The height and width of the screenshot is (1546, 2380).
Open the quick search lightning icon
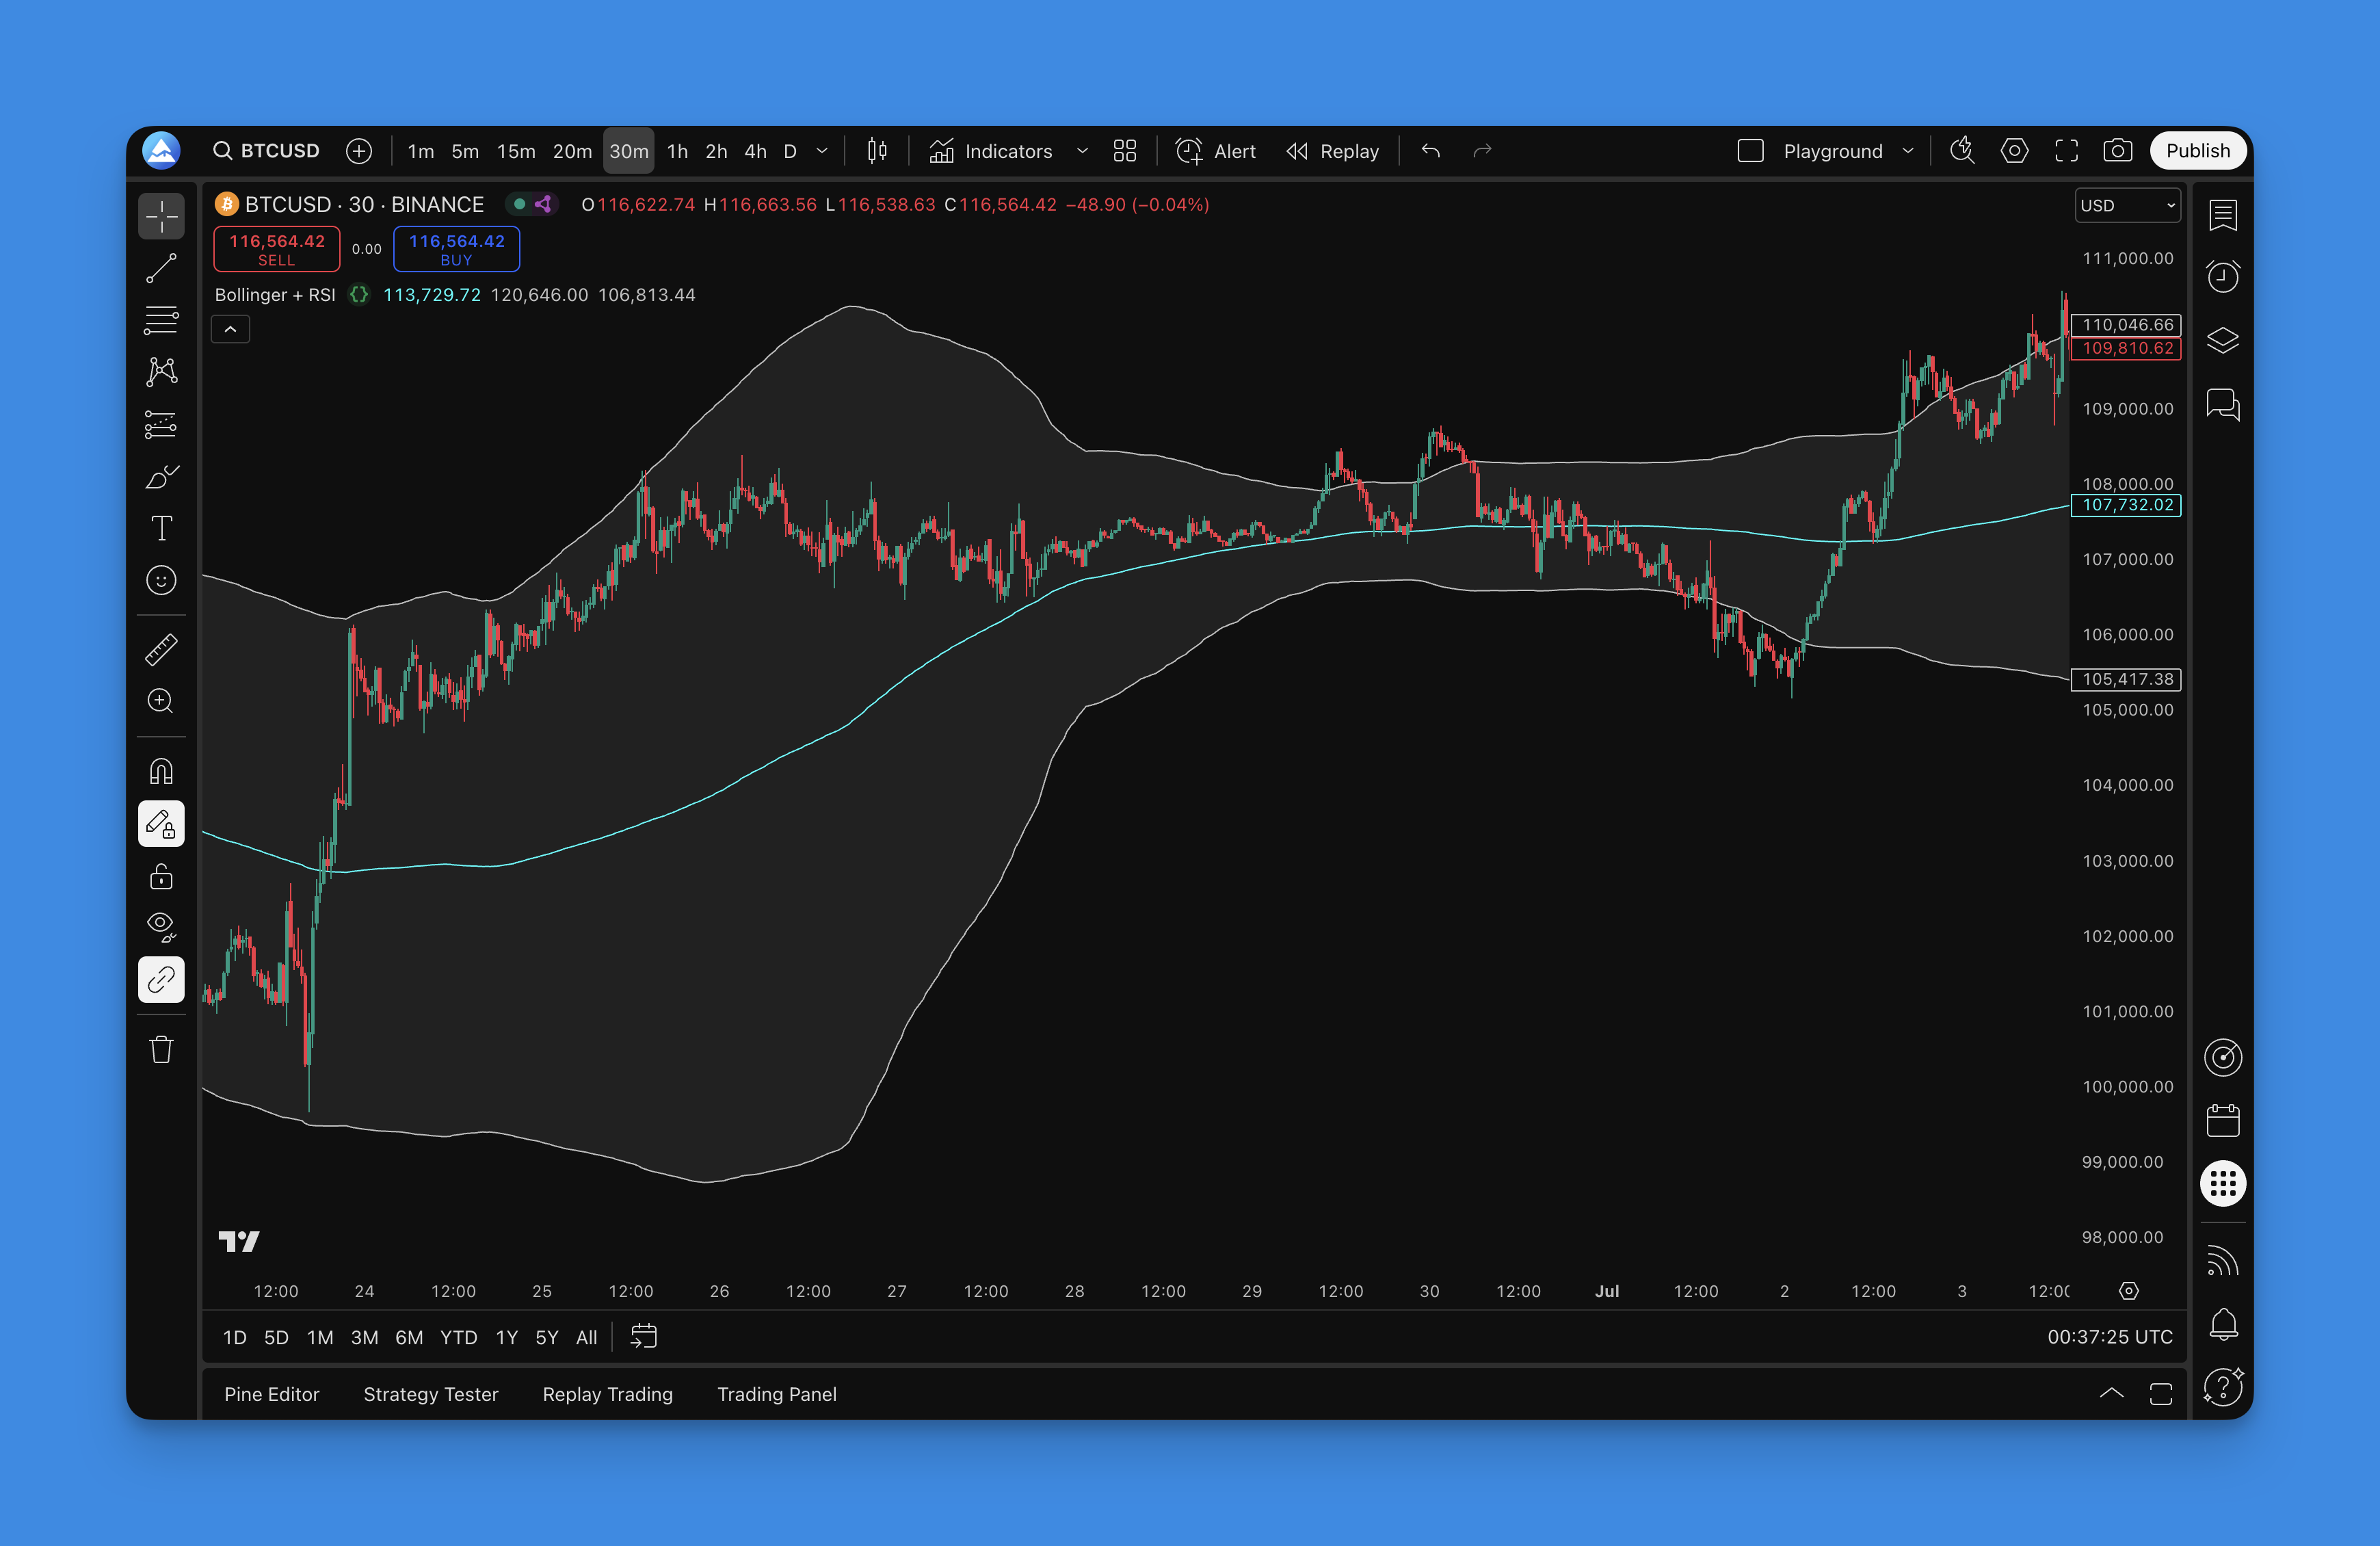(x=1962, y=151)
